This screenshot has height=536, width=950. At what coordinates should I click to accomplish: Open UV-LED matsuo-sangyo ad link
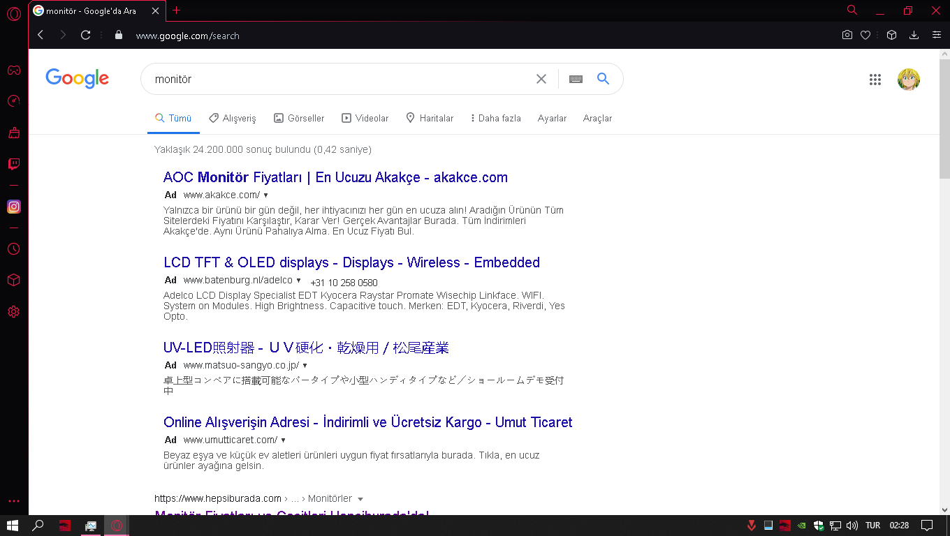point(306,348)
